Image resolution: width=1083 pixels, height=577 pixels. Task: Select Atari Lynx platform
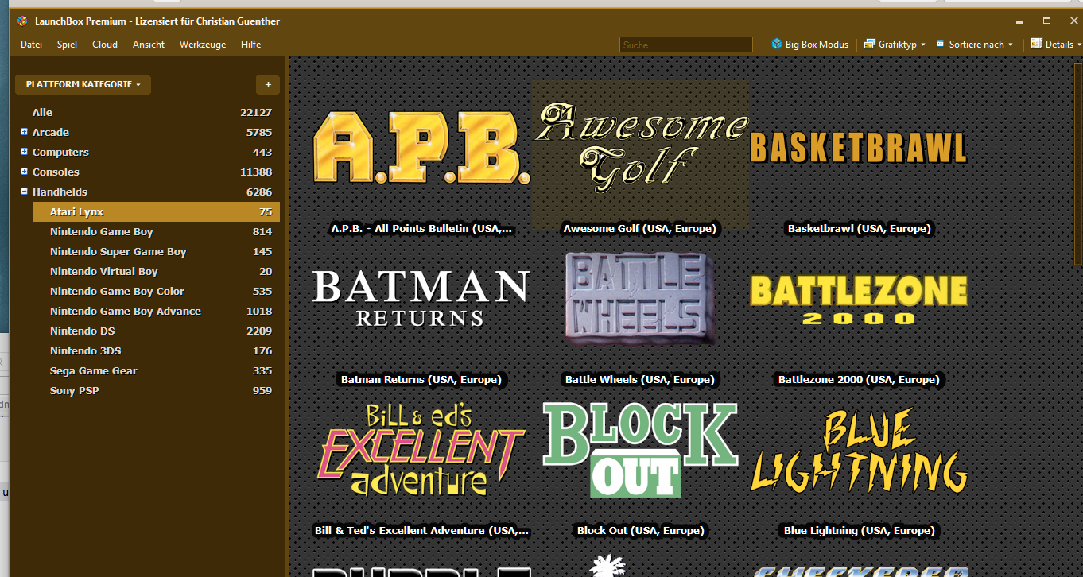click(156, 211)
